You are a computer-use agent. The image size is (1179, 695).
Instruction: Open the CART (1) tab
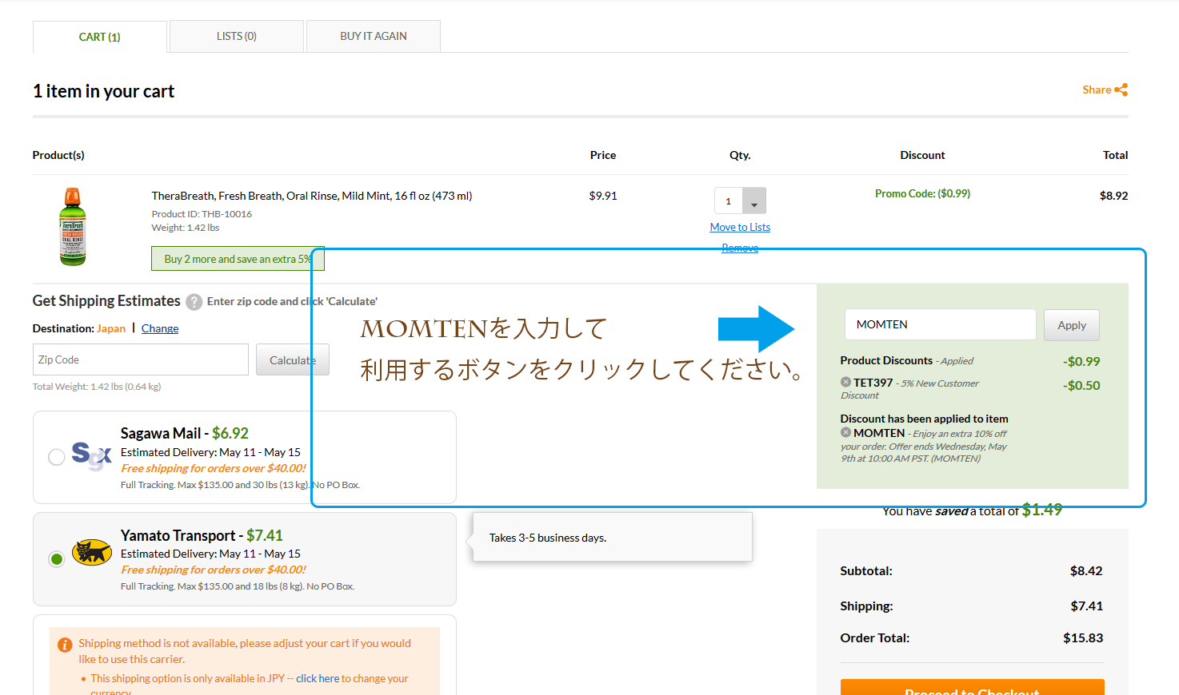pos(99,37)
